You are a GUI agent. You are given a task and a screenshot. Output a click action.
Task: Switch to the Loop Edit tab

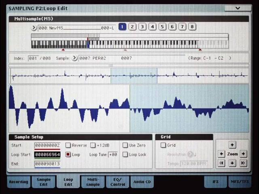pyautogui.click(x=68, y=181)
